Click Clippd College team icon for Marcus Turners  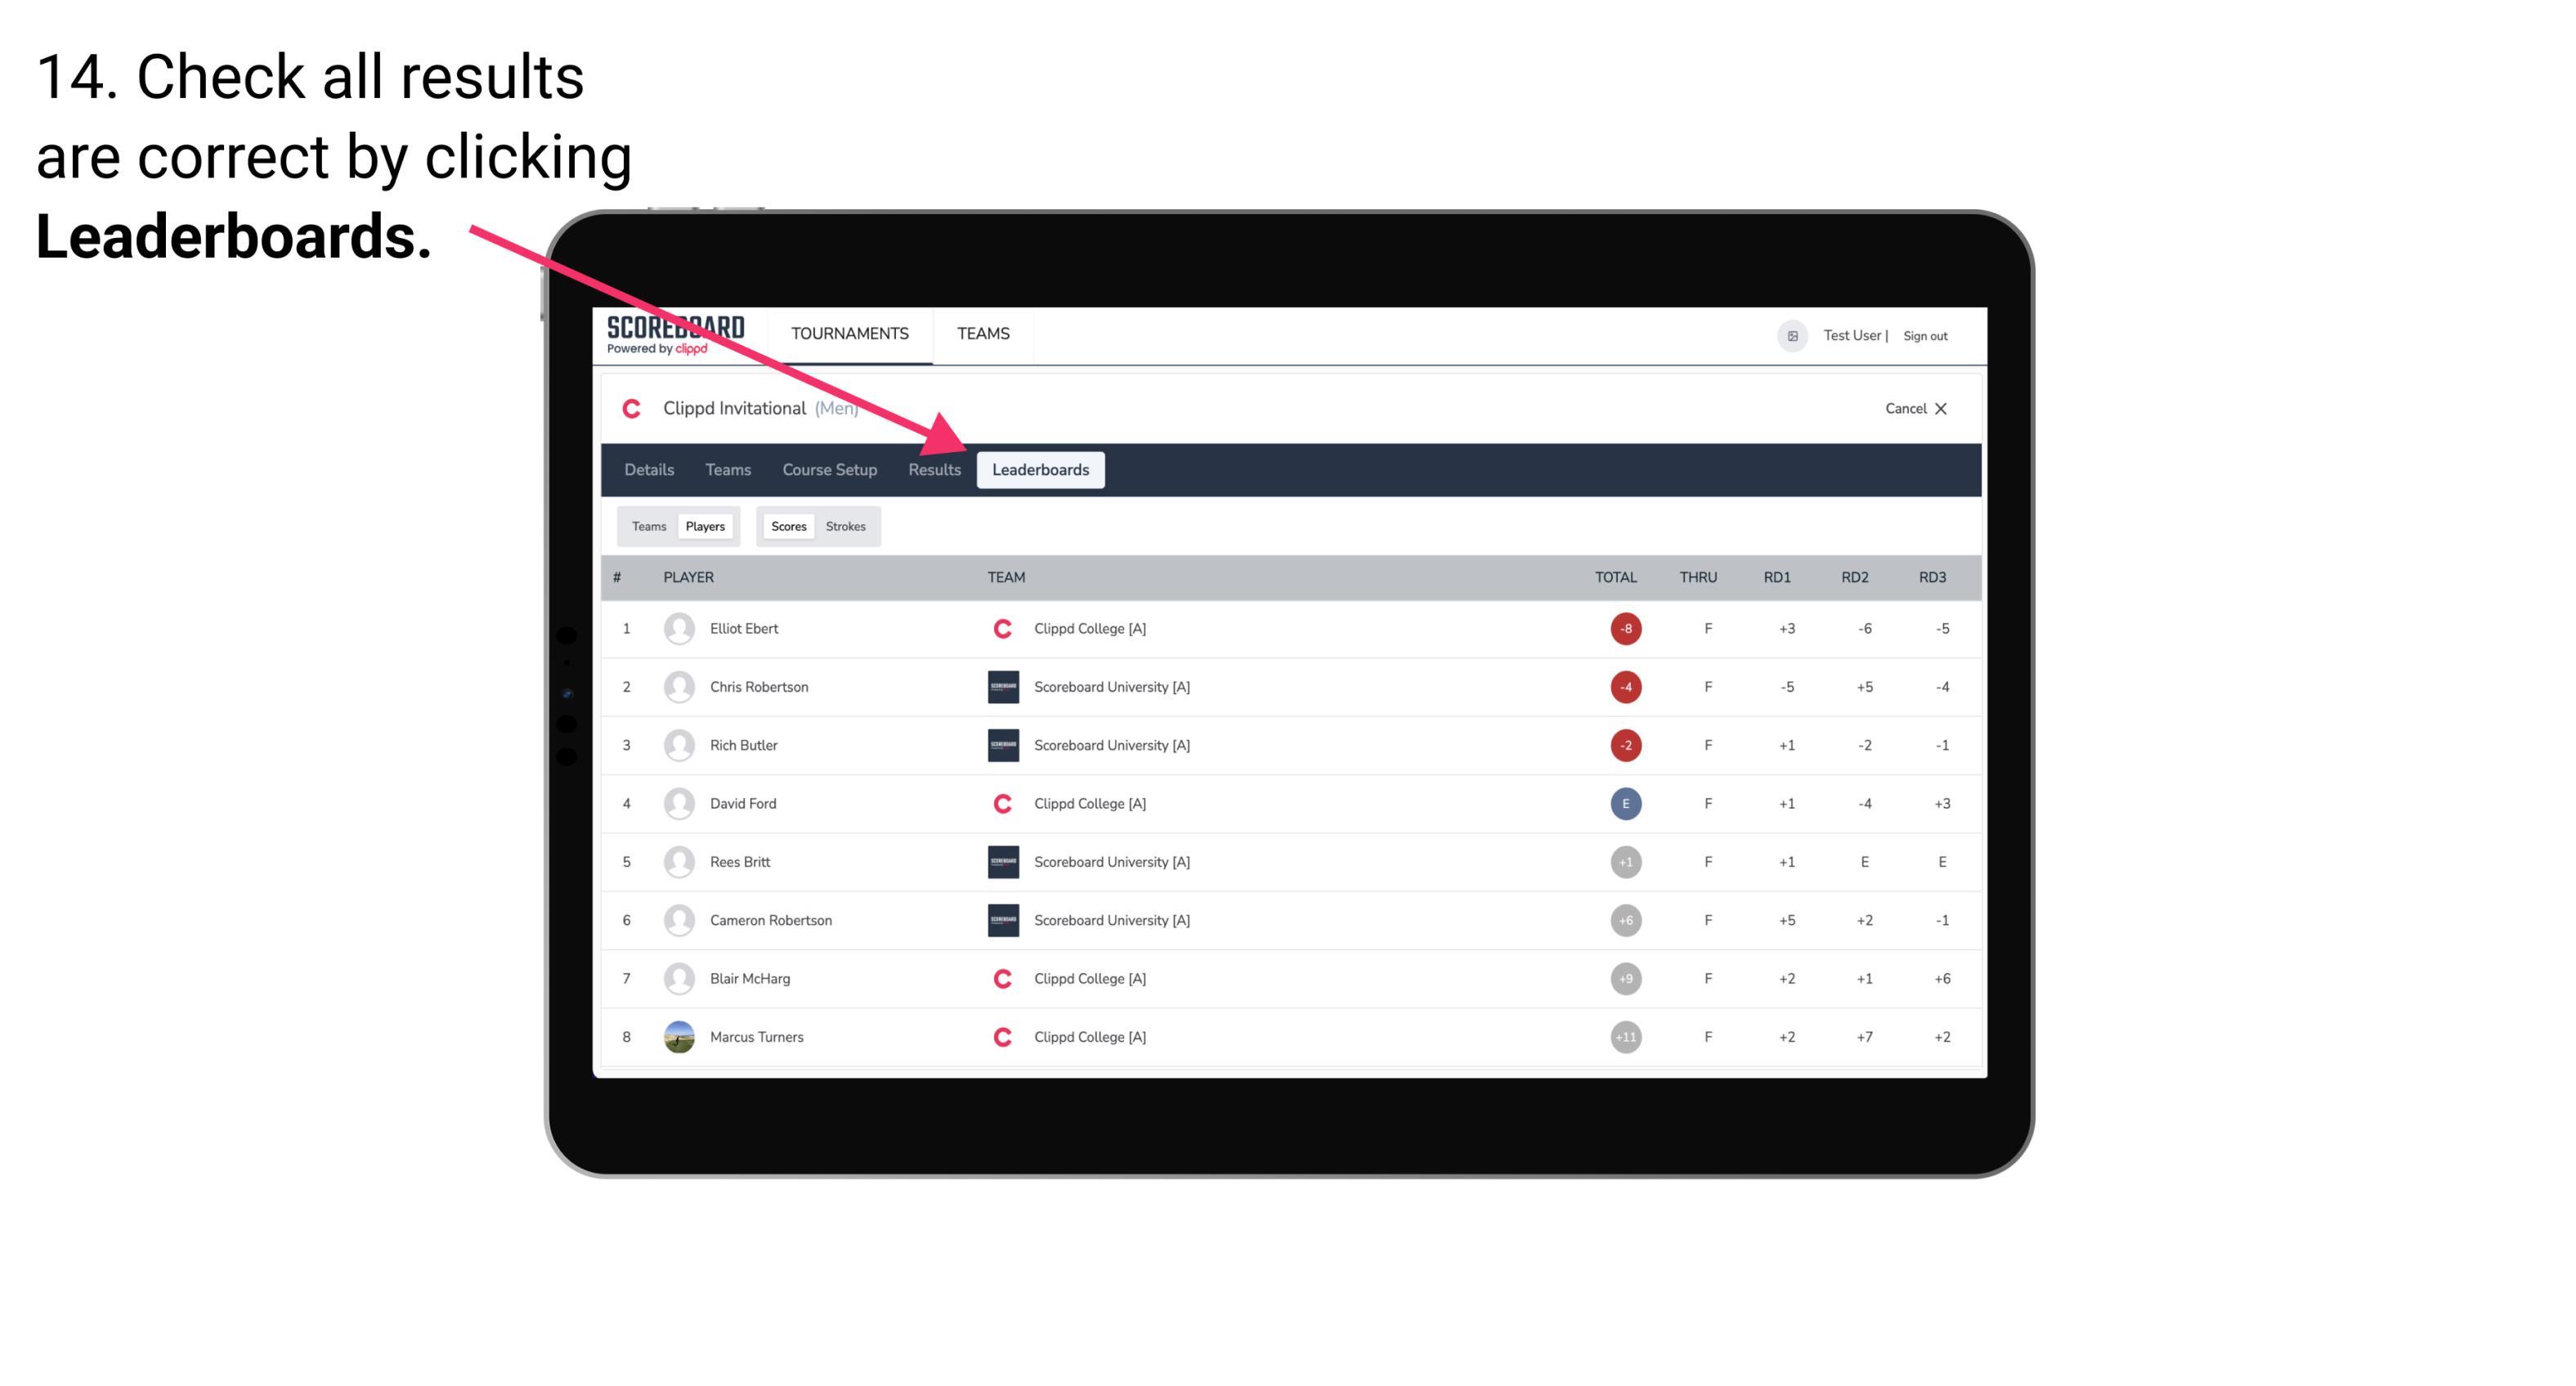click(1000, 1036)
